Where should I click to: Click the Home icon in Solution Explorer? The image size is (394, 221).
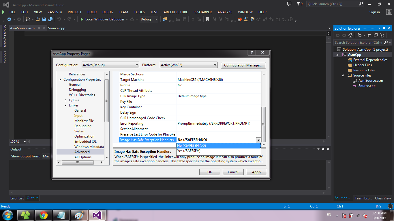click(350, 35)
